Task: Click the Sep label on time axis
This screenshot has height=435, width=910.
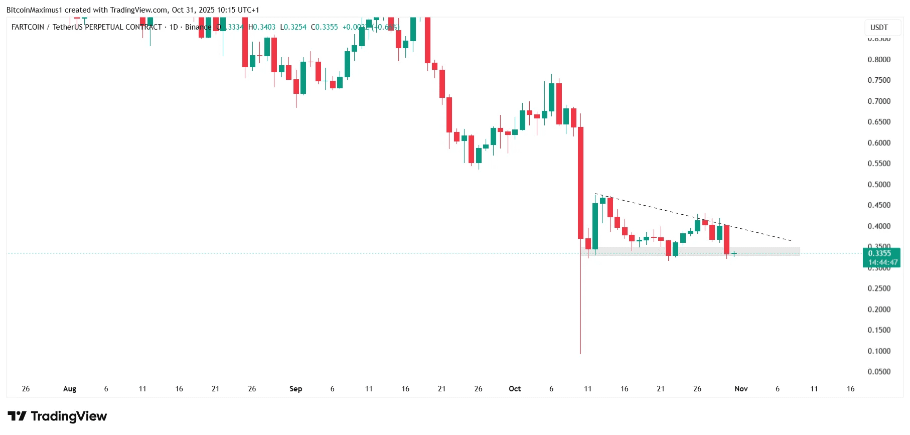Action: tap(295, 389)
